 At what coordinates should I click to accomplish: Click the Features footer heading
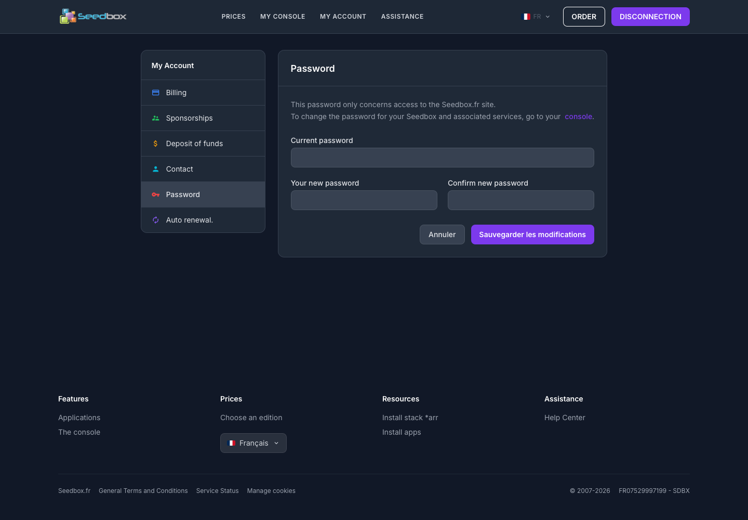73,399
